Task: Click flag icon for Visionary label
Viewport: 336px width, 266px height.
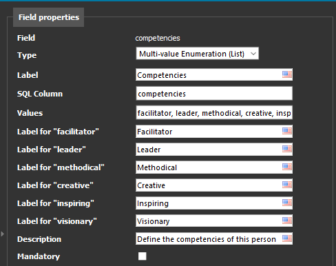Action: [x=287, y=221]
